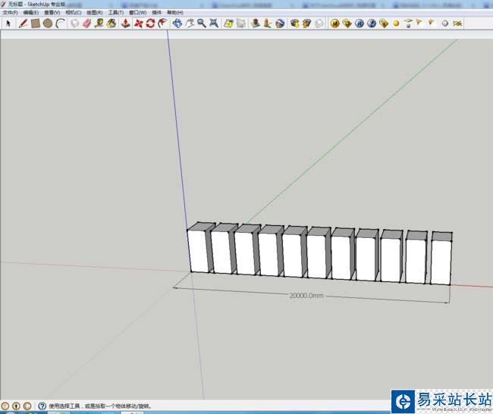Pick the Paint Bucket tool

click(x=111, y=24)
